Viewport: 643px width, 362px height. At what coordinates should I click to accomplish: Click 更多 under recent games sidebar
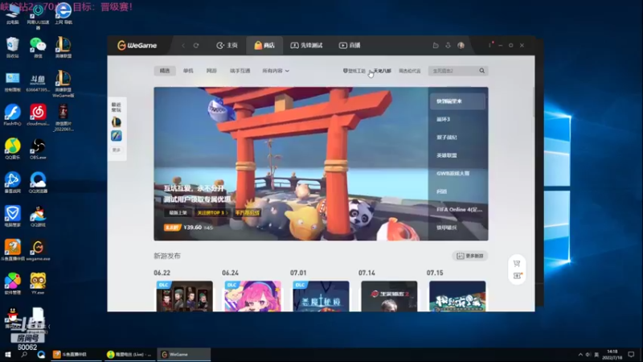(117, 150)
